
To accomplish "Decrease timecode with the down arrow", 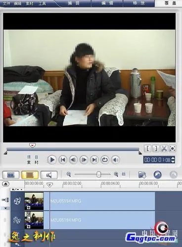I will pos(173,161).
